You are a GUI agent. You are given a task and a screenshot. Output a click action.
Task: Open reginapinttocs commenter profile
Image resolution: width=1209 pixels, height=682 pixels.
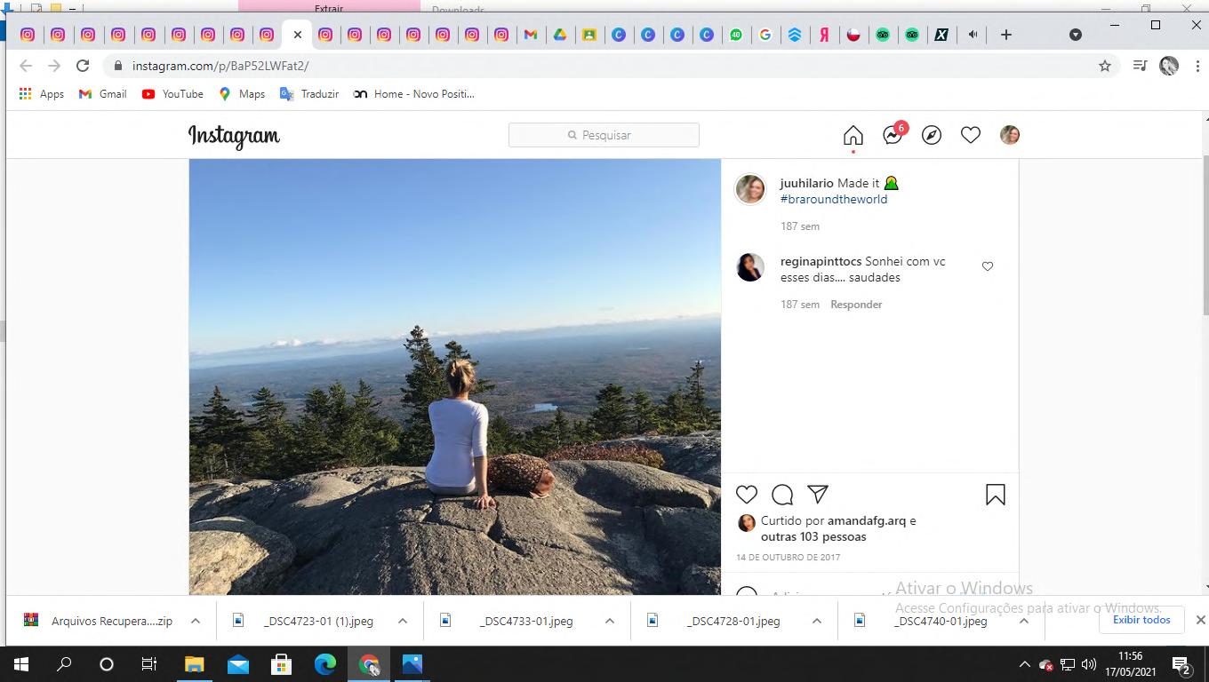(821, 262)
